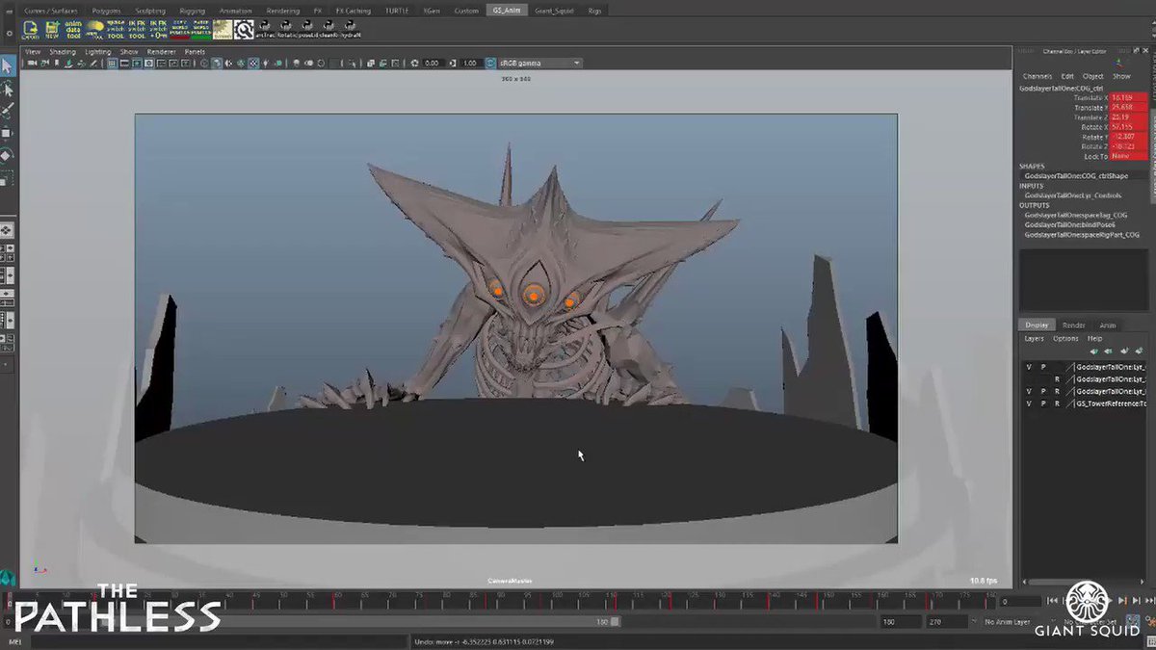Click the Rotate X value field 57.115
This screenshot has height=650, width=1156.
pos(1129,127)
